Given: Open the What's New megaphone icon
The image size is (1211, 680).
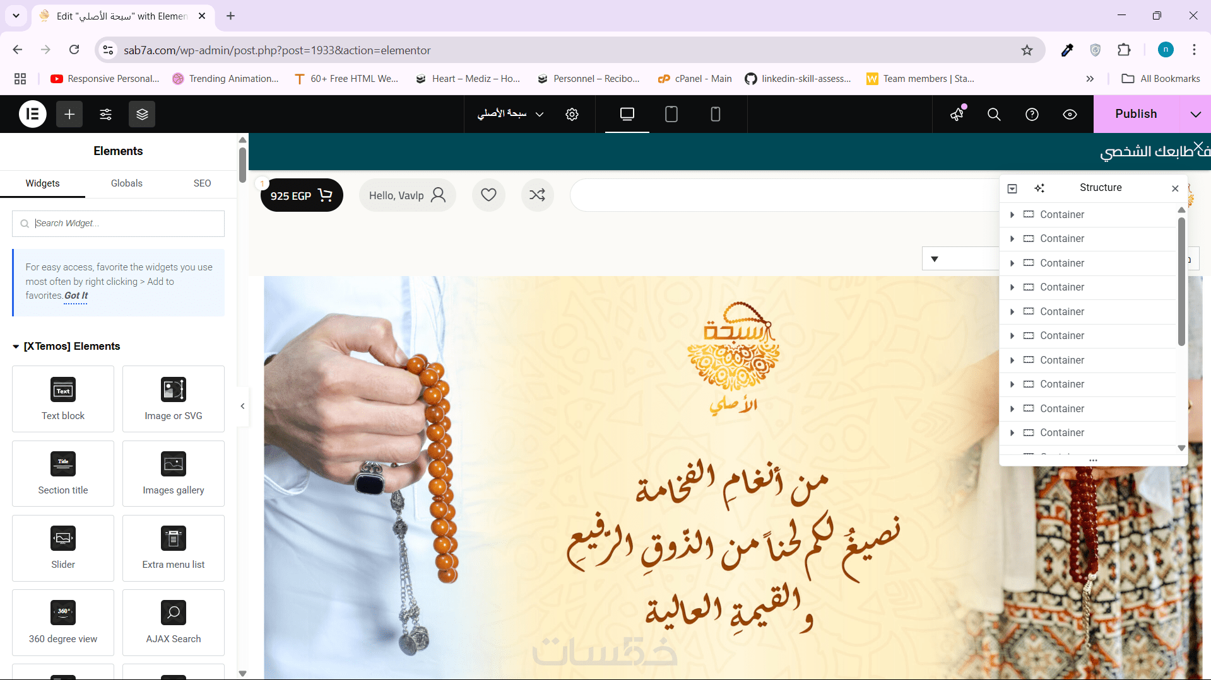Looking at the screenshot, I should click(x=957, y=114).
